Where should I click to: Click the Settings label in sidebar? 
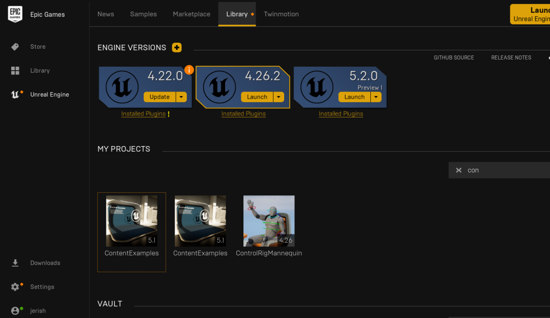[x=42, y=287]
